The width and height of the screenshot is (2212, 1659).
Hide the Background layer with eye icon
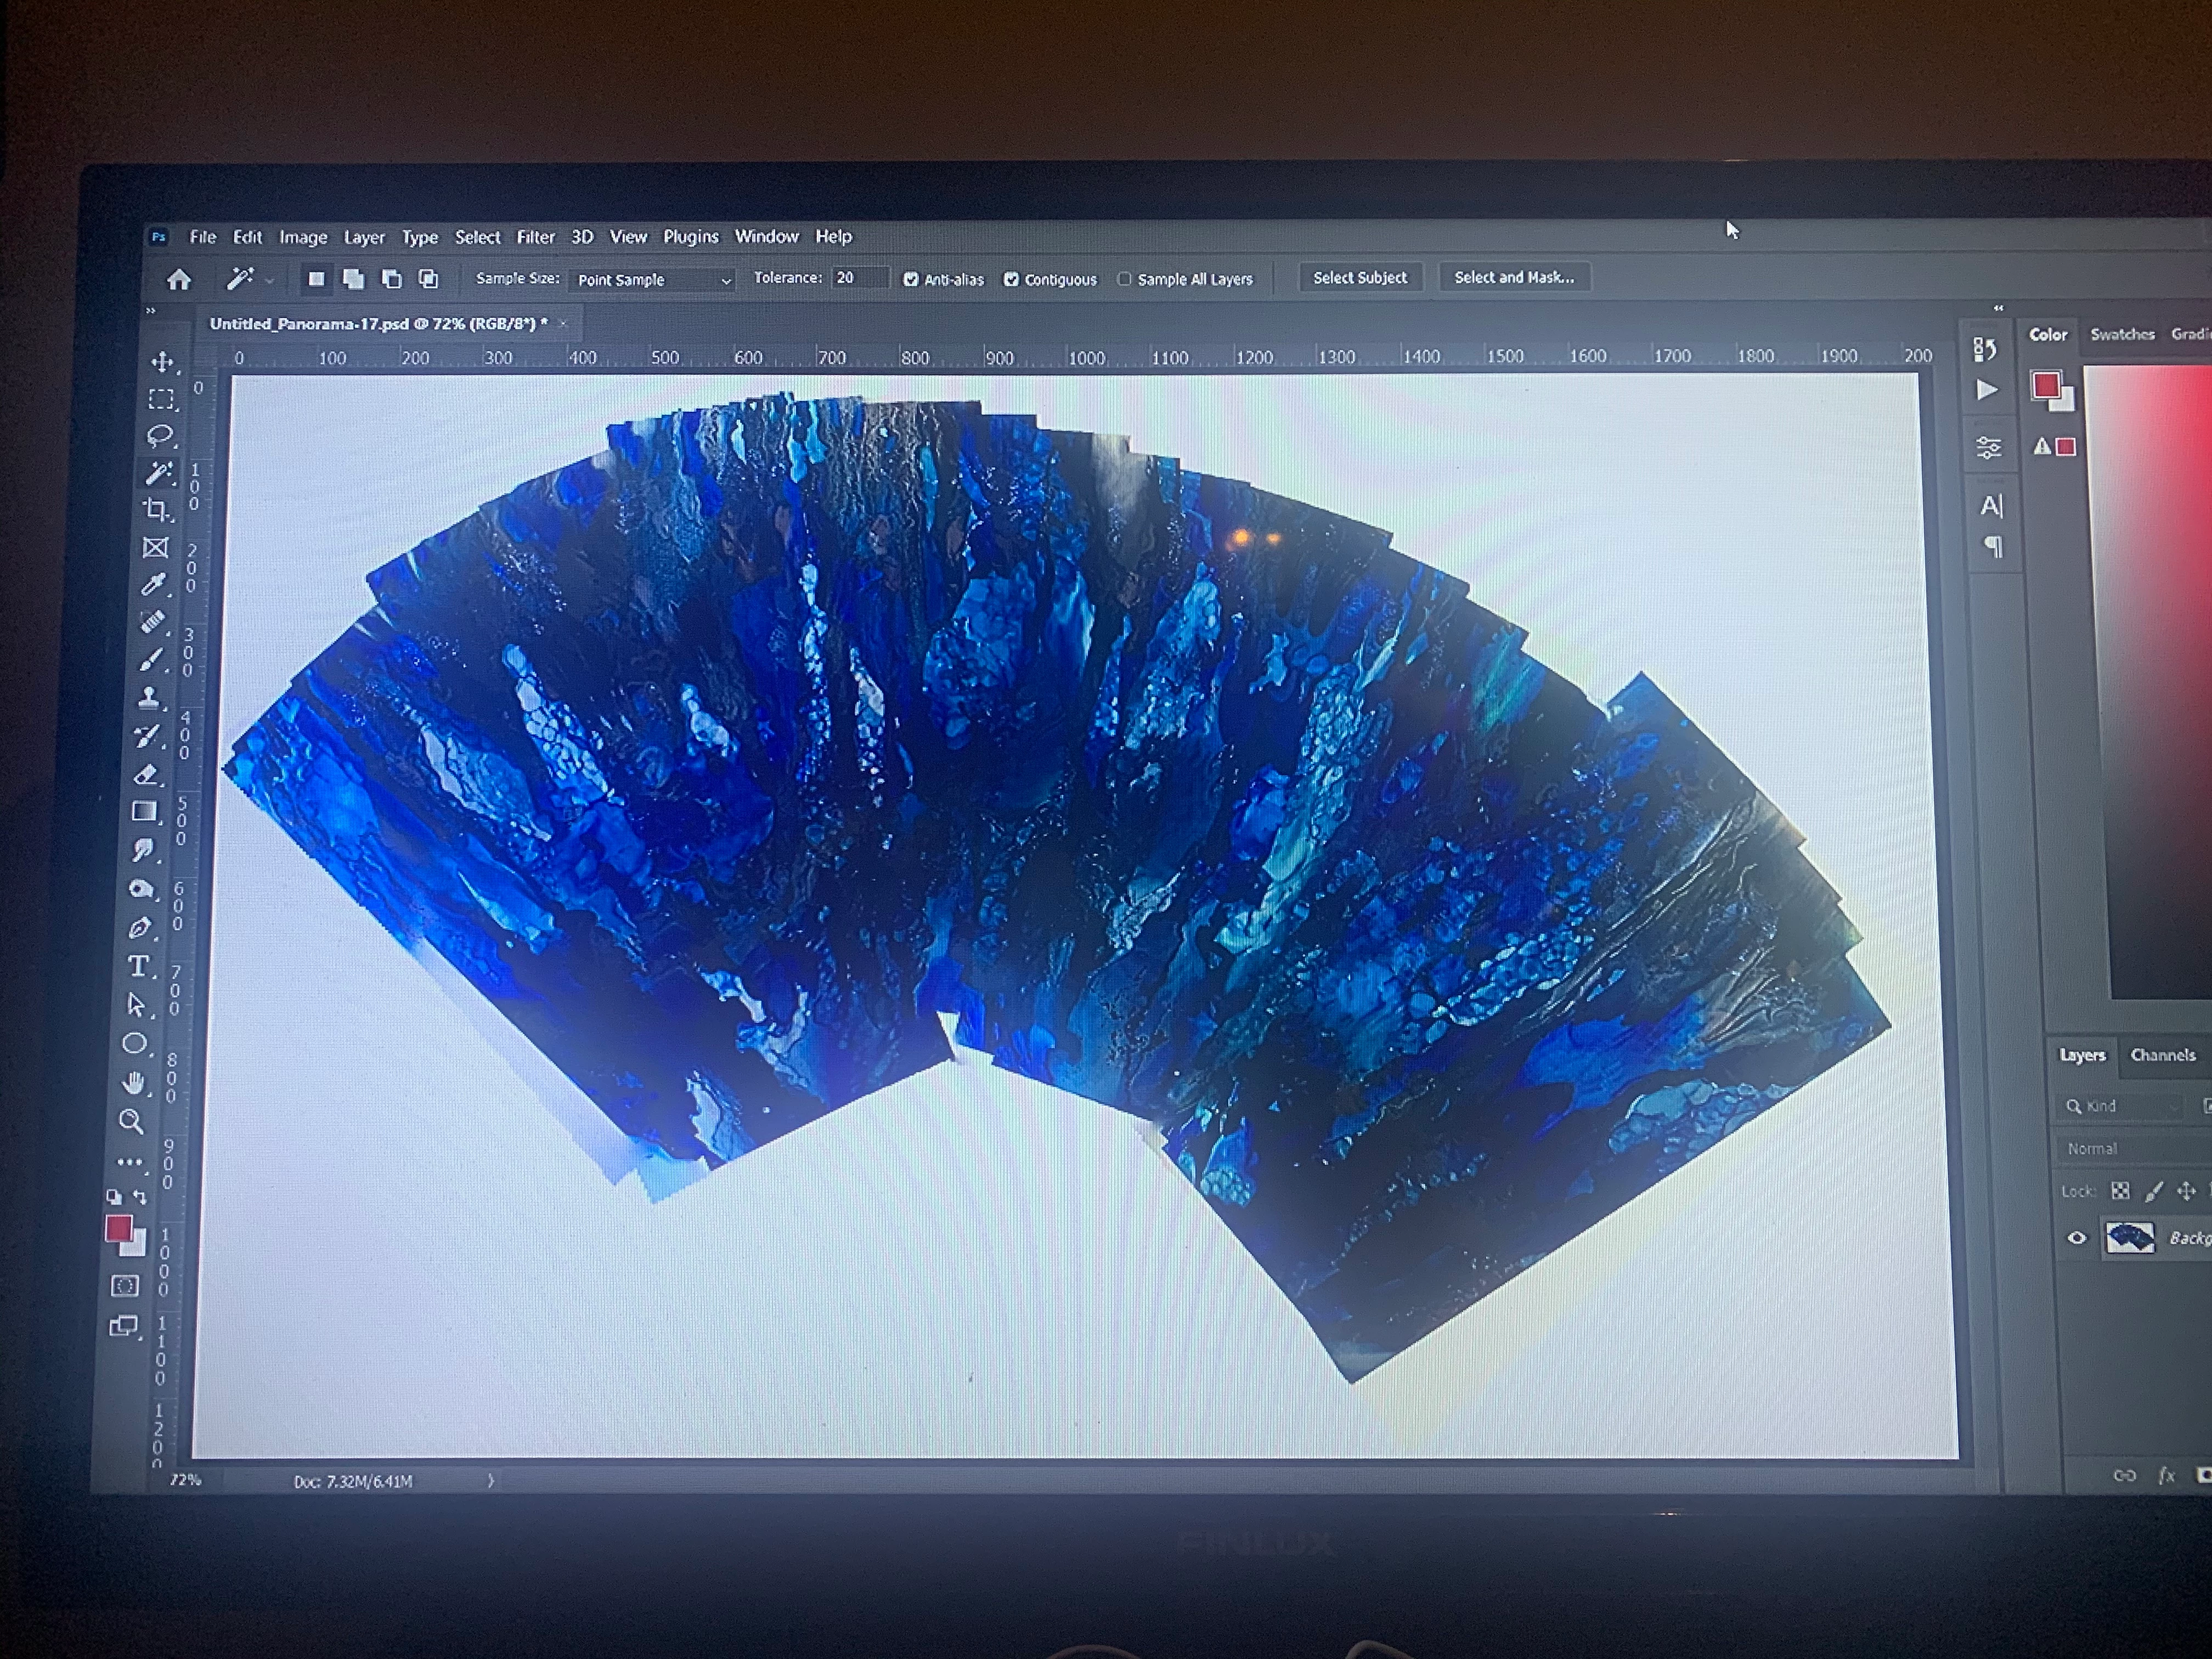[x=2077, y=1238]
